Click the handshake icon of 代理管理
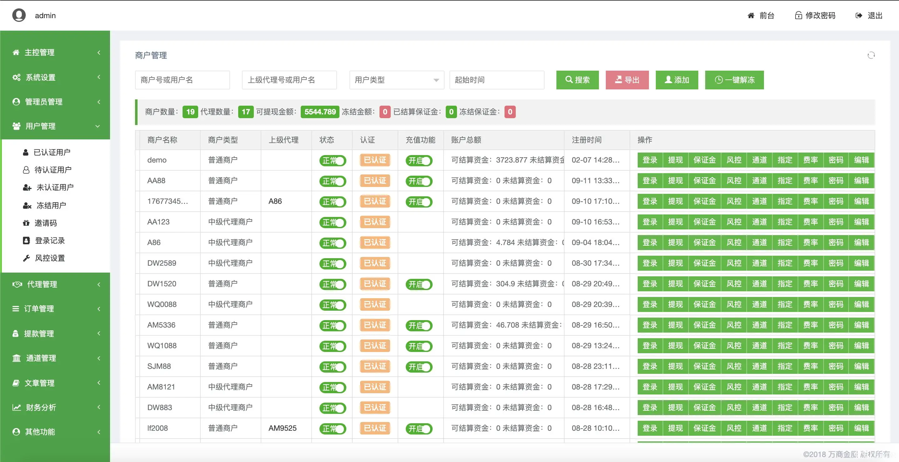Image resolution: width=899 pixels, height=462 pixels. 17,284
